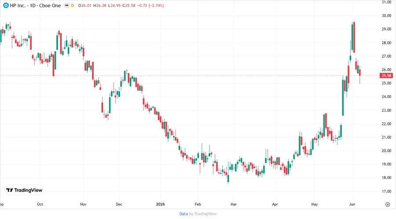Click the 2026 time axis label
The image size is (396, 219).
[x=160, y=204]
